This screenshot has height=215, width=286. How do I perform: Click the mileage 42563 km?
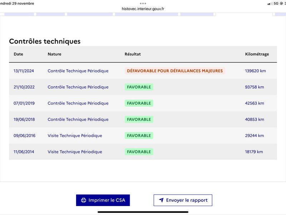255,103
